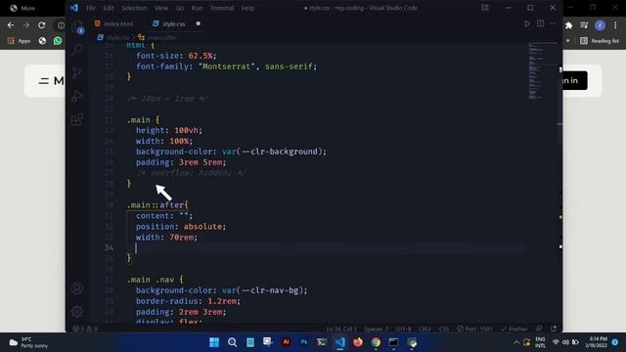Open the View menu

pos(161,8)
